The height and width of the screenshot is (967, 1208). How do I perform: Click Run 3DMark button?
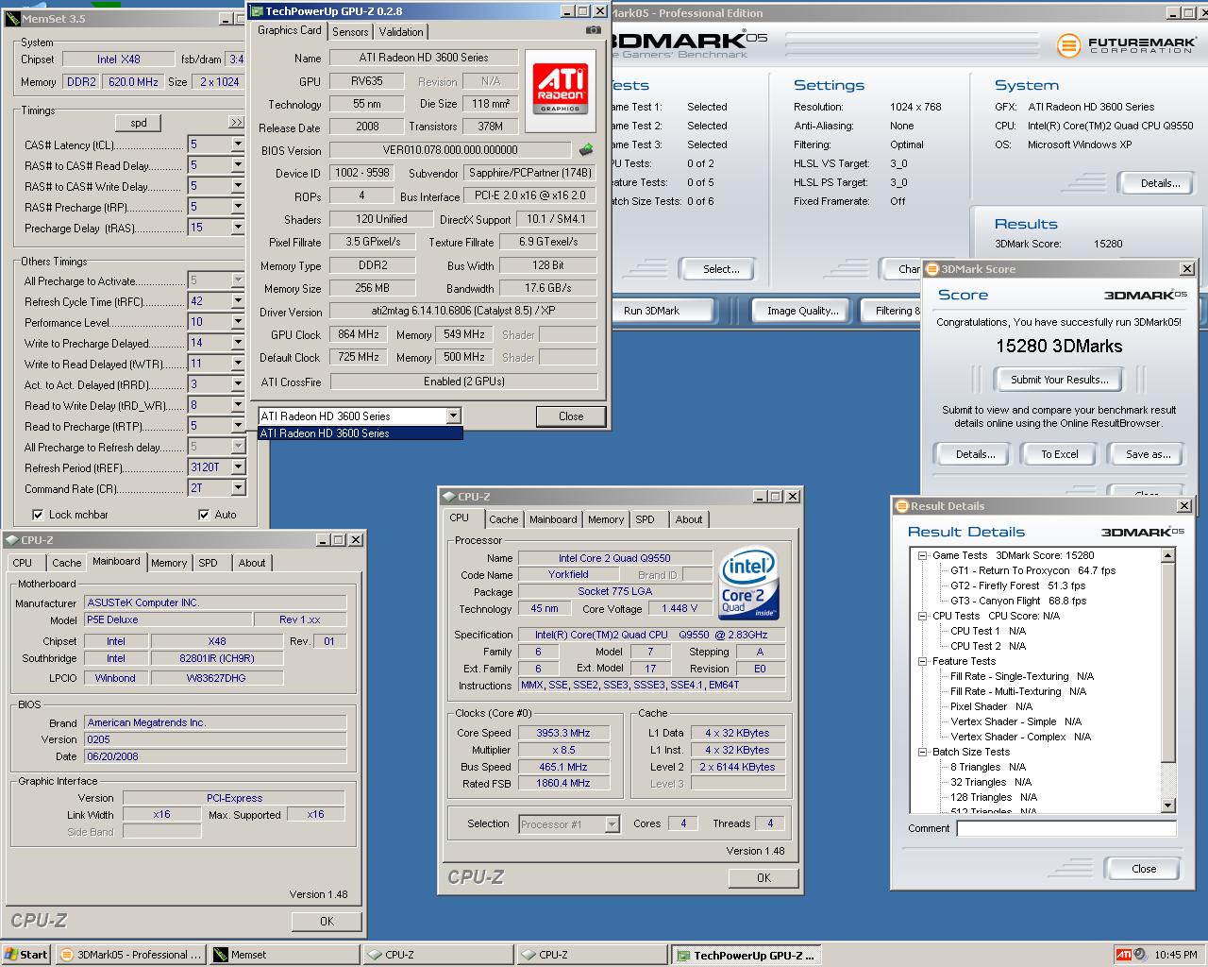pyautogui.click(x=651, y=311)
